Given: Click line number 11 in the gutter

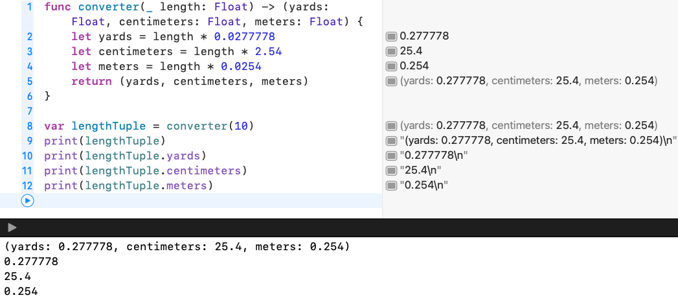Looking at the screenshot, I should click(27, 170).
